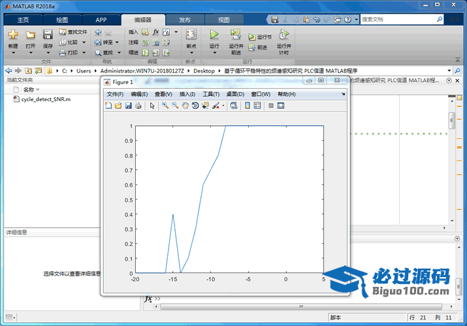This screenshot has height=326, width=467.
Task: Click the navigate back arrow in ribbon
Action: (x=98, y=32)
